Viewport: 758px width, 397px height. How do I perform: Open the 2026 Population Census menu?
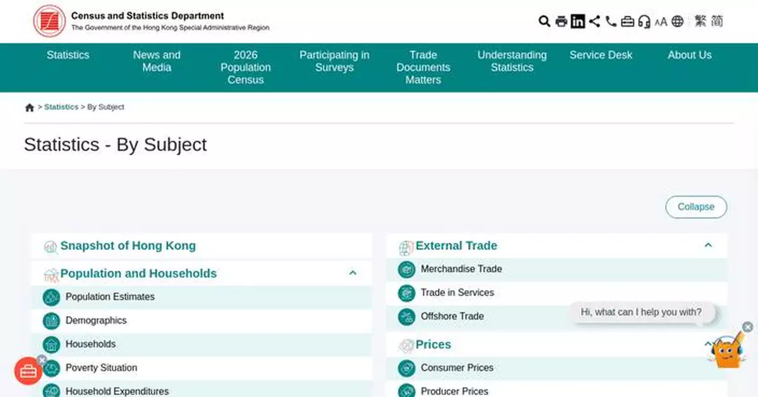(245, 68)
